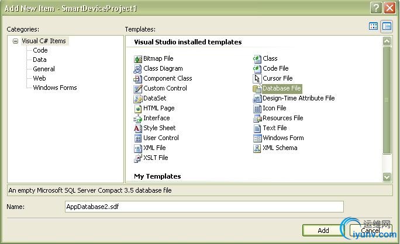Choose the Windows Form template icon
This screenshot has width=400, height=244.
(x=257, y=138)
